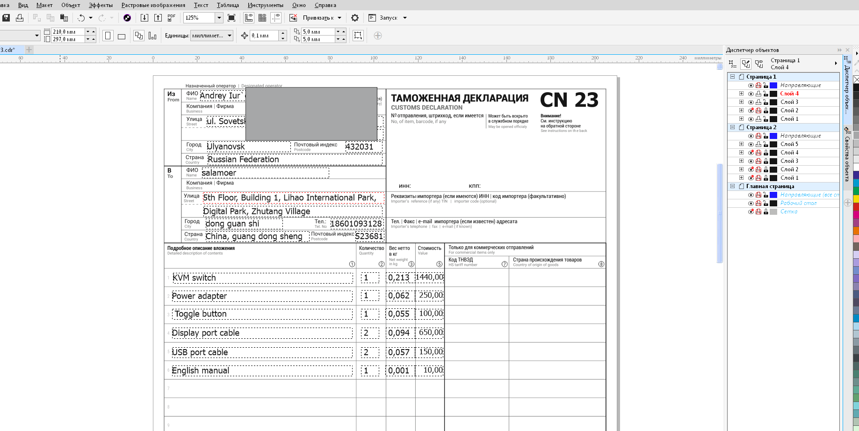The image size is (859, 431).
Task: Toggle visibility eye of Слой 3 on Страница 1
Action: point(751,102)
